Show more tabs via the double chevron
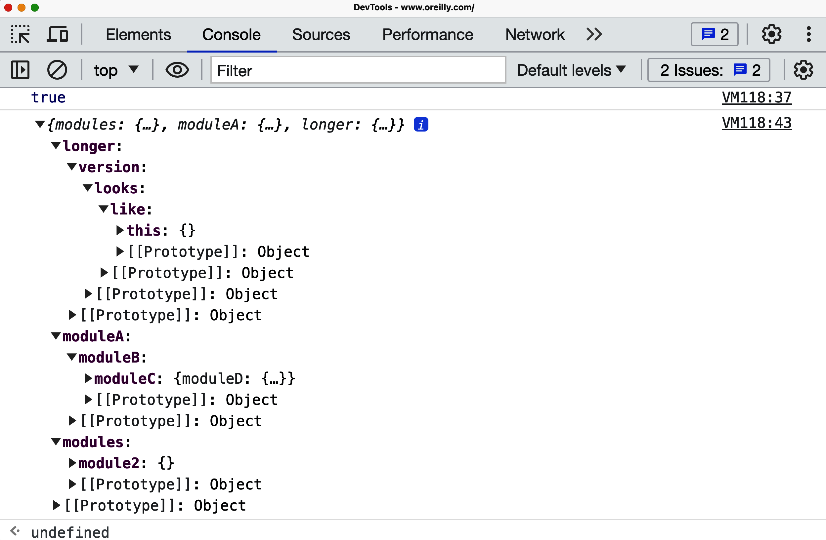This screenshot has width=826, height=540. point(594,34)
